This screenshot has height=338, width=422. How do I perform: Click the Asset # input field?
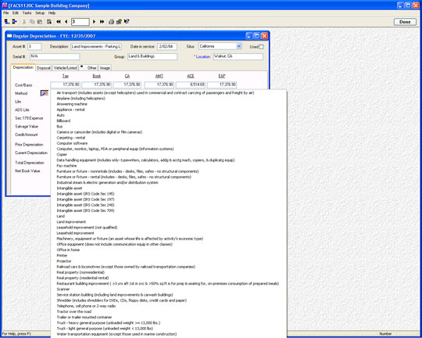pyautogui.click(x=34, y=47)
